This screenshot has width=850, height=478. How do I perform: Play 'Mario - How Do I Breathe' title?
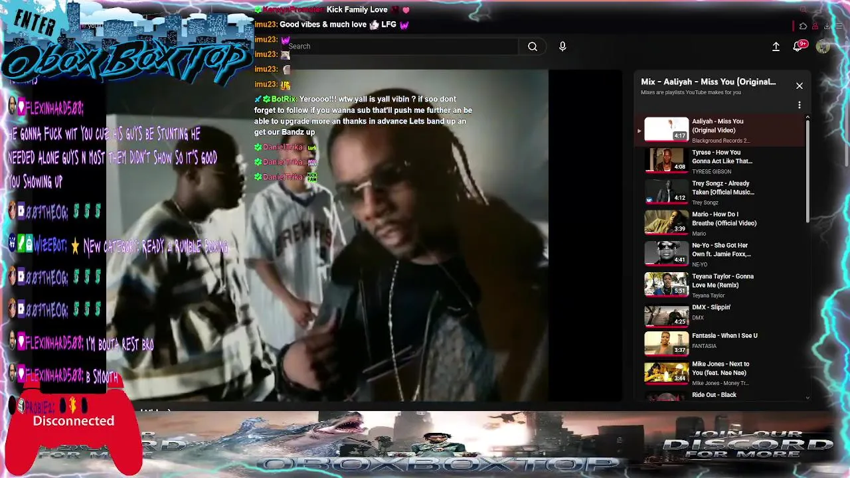724,218
